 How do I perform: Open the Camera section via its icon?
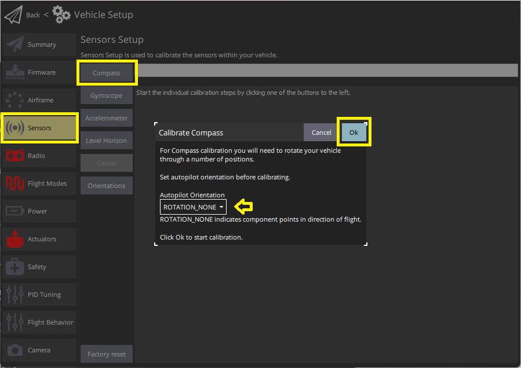tap(14, 350)
